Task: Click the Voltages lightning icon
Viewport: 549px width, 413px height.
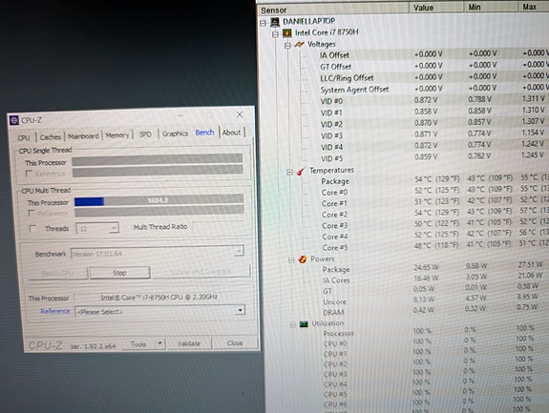Action: coord(299,45)
